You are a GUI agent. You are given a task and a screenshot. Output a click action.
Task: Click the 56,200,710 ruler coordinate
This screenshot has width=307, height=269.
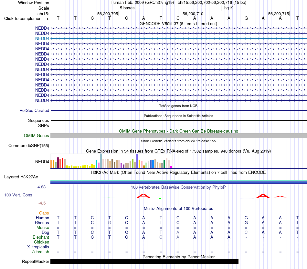pyautogui.click(x=193, y=14)
